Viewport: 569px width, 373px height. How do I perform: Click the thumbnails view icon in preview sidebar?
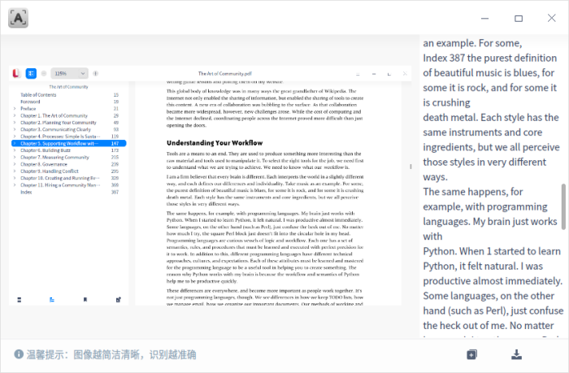coord(20,300)
